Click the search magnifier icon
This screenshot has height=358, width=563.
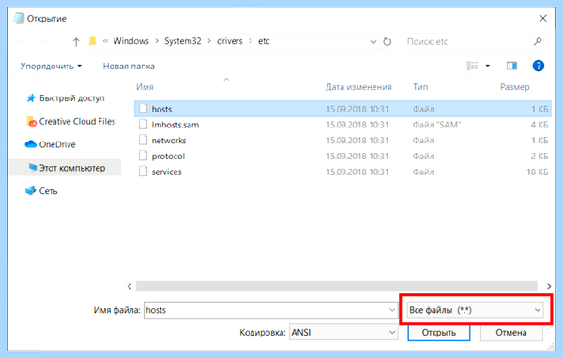tap(538, 41)
